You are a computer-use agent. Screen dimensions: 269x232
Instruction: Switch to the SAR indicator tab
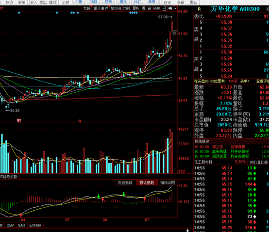coord(21,225)
